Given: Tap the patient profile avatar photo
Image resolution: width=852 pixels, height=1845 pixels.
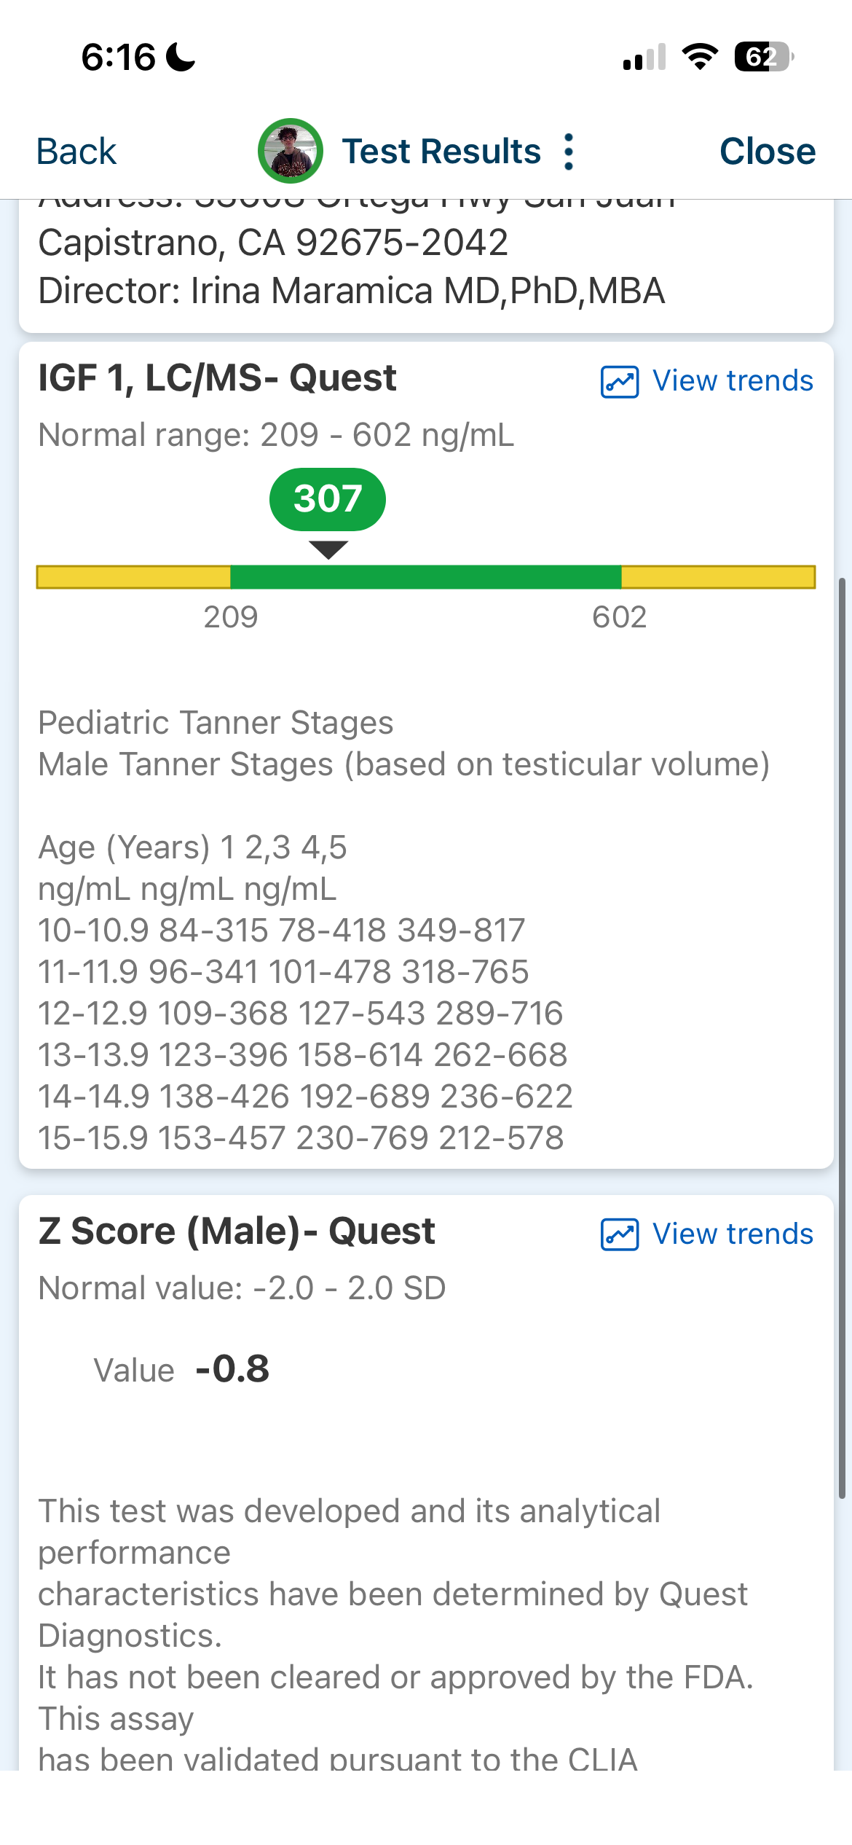Looking at the screenshot, I should 291,151.
